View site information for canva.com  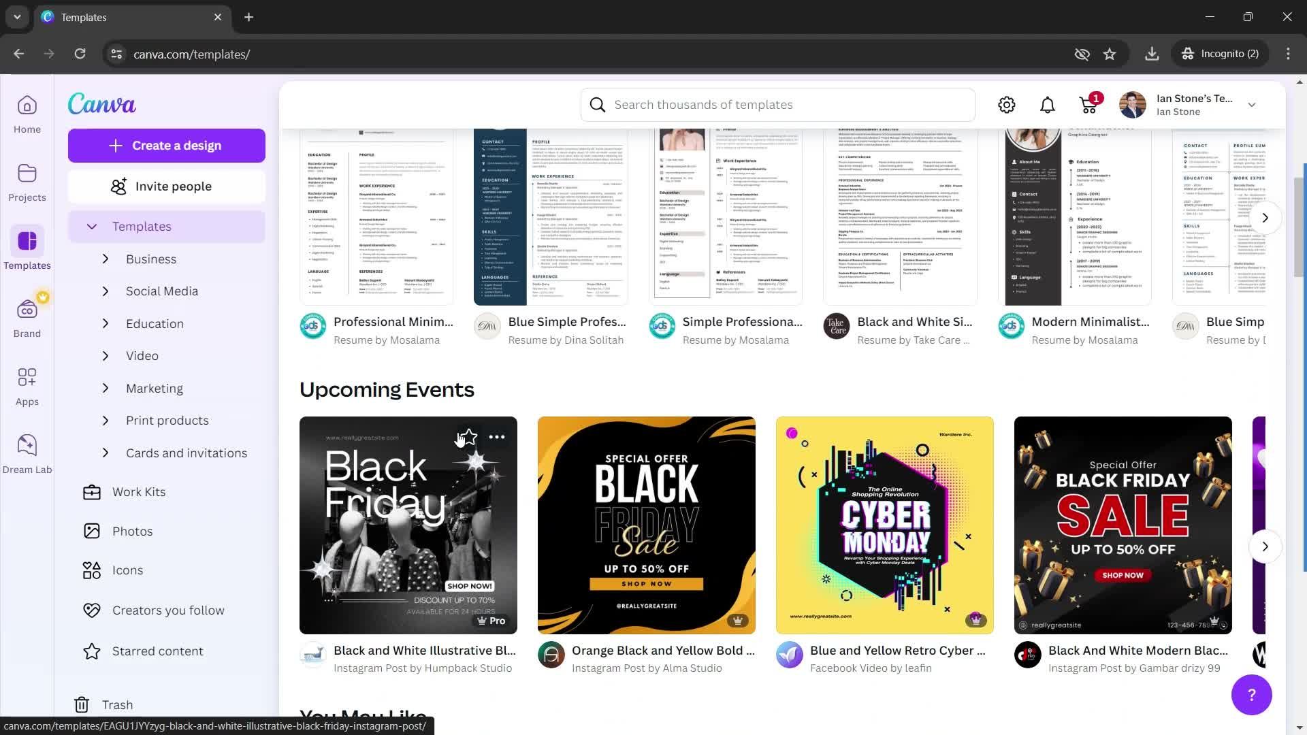(x=116, y=54)
